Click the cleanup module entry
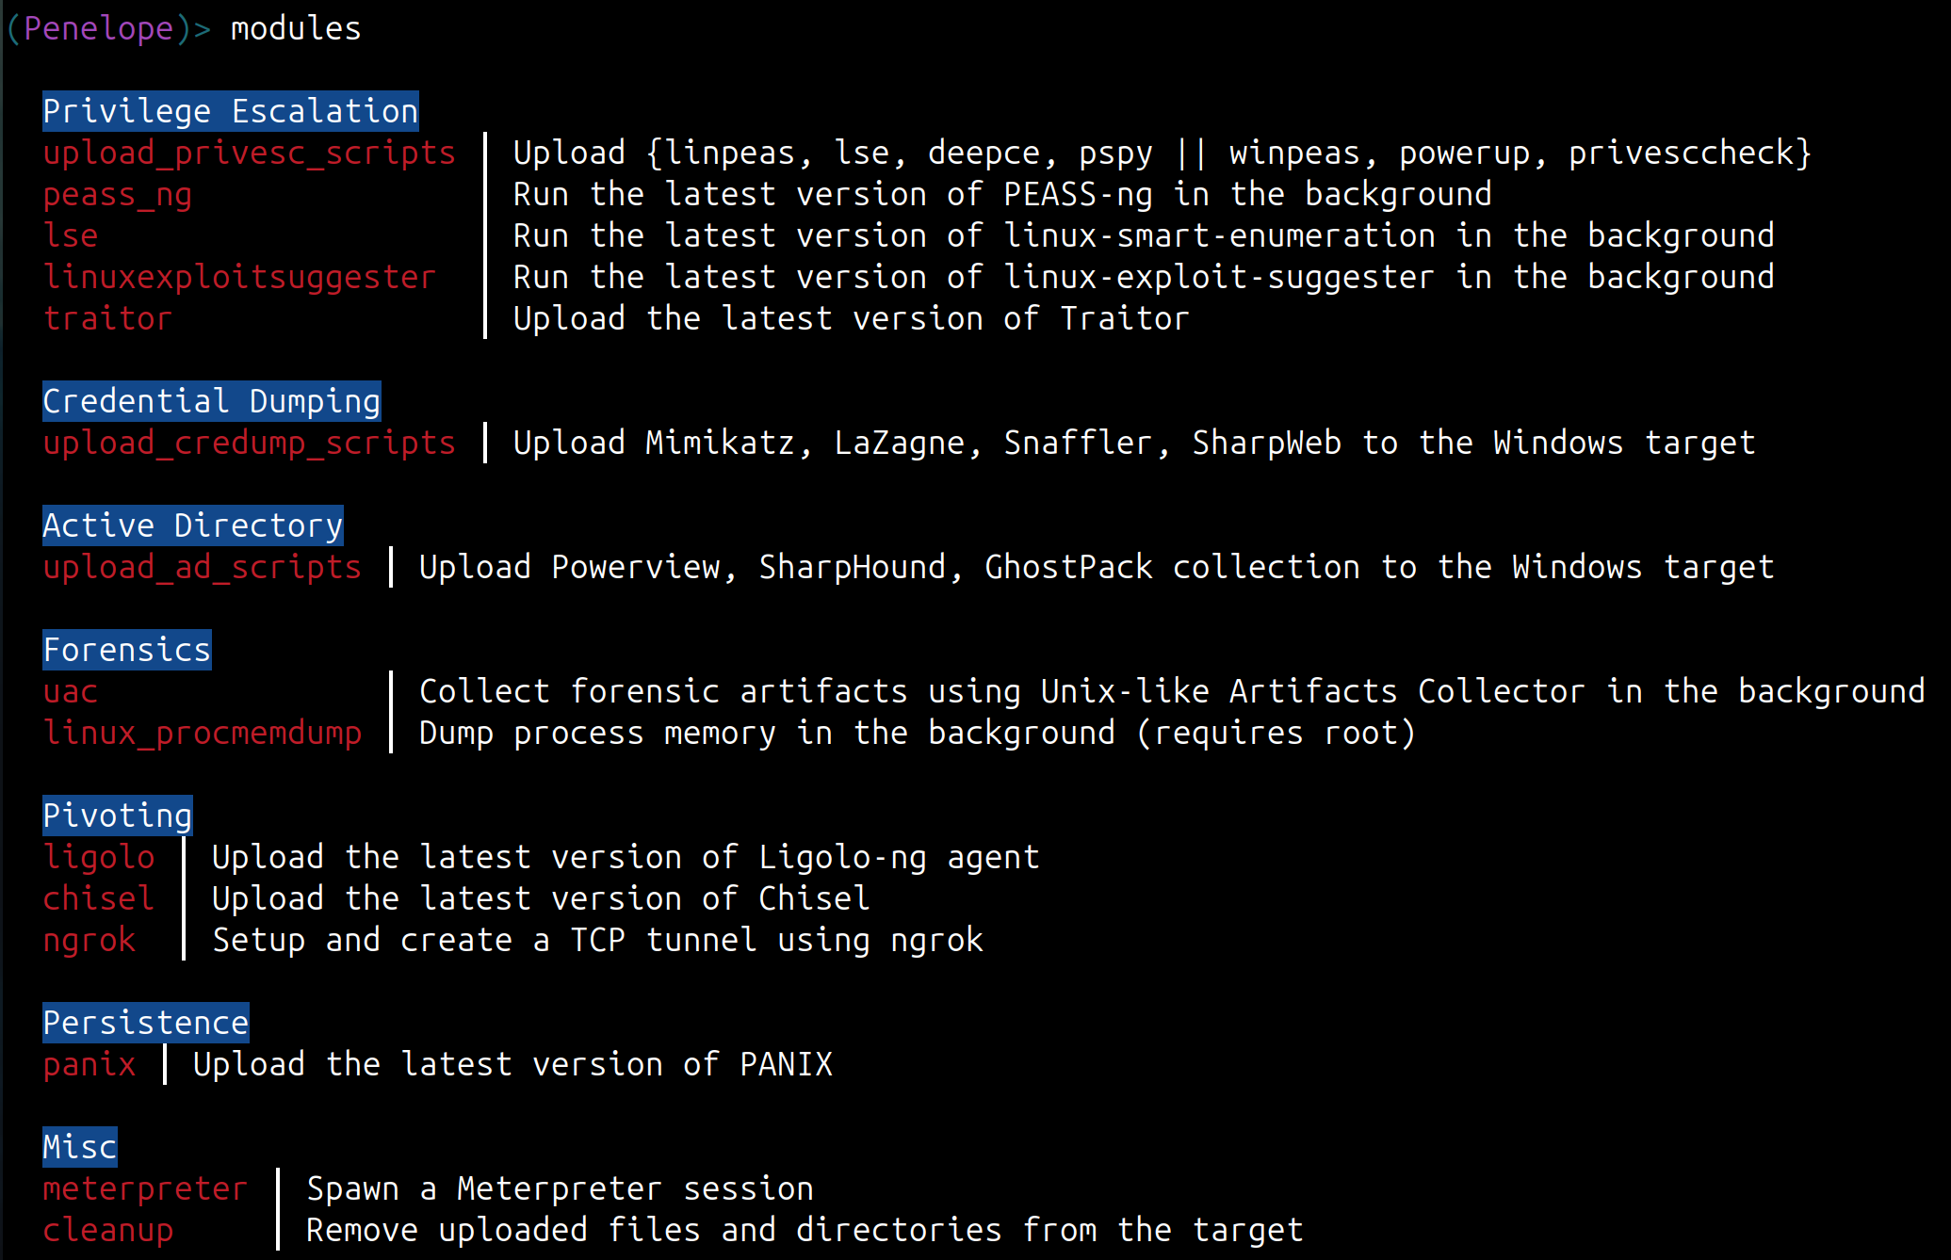 [107, 1230]
